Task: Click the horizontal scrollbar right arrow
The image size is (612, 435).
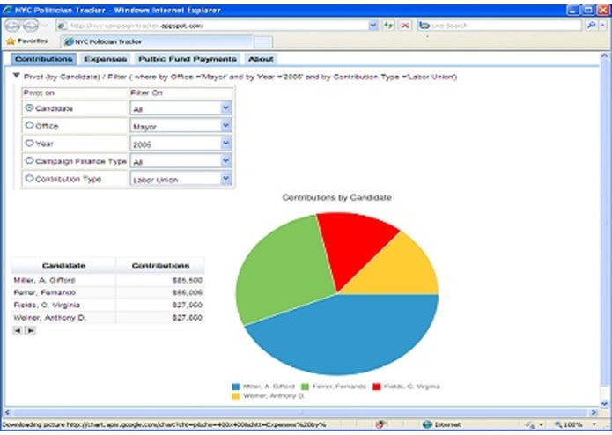Action: [594, 412]
